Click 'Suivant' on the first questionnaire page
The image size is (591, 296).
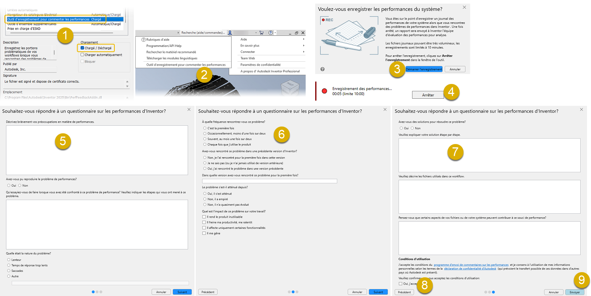(182, 292)
